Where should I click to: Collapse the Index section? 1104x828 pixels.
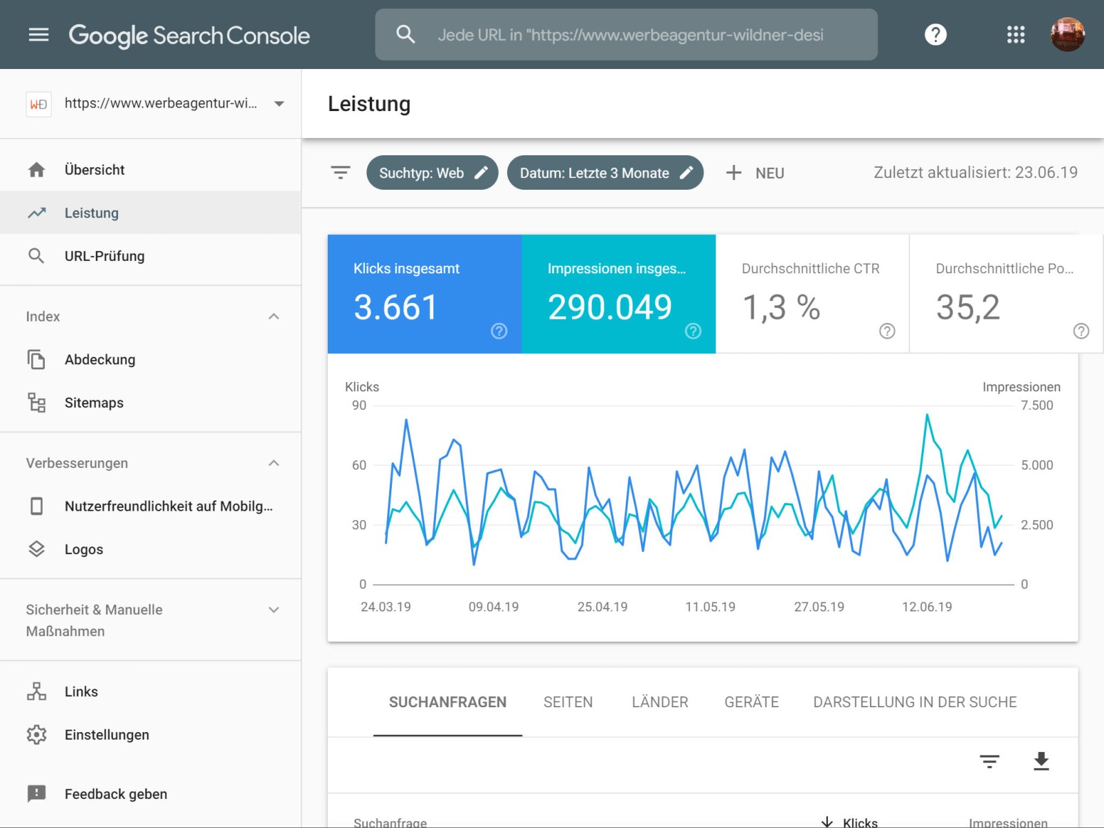click(274, 316)
